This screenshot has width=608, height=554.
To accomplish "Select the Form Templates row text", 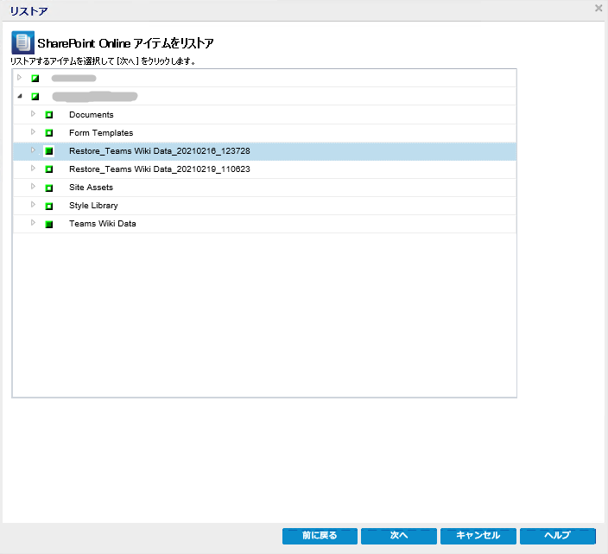I will 101,133.
